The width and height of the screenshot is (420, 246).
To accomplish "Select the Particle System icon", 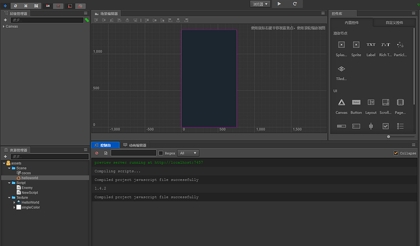I will (x=400, y=45).
